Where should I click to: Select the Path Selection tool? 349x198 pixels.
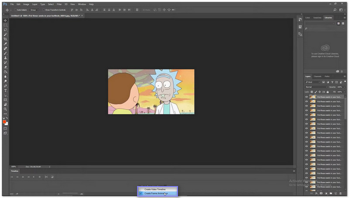pyautogui.click(x=5, y=95)
